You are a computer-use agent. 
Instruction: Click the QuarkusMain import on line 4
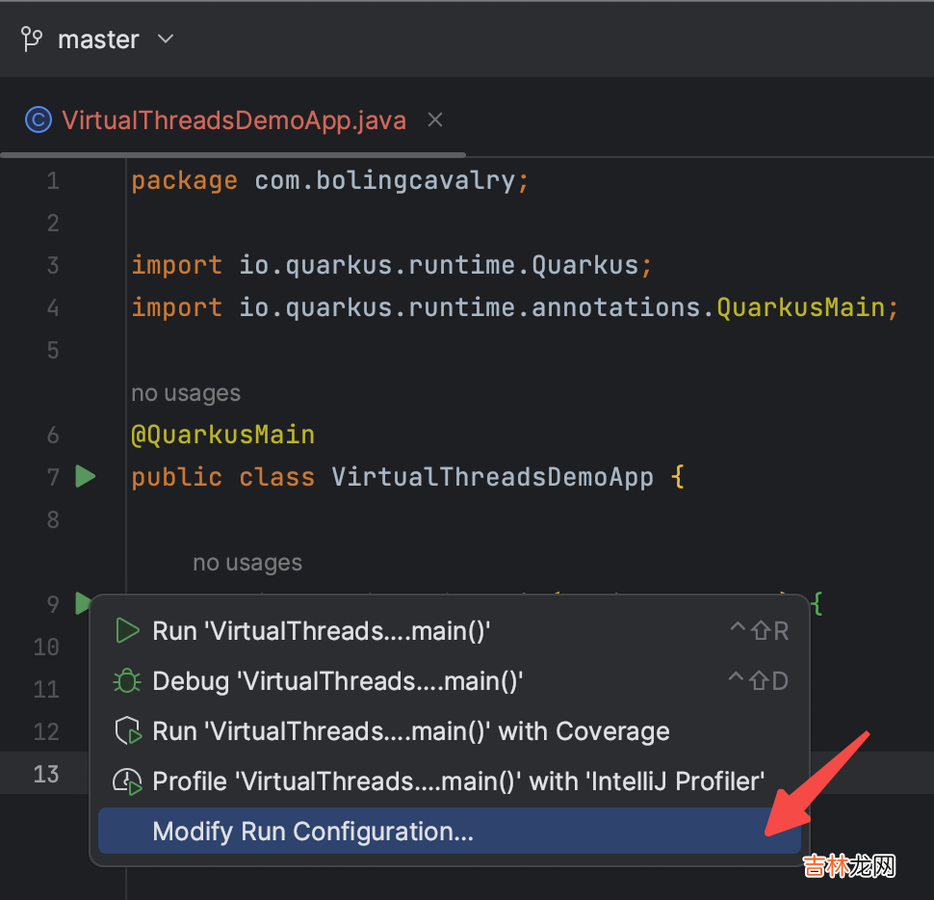pos(801,307)
